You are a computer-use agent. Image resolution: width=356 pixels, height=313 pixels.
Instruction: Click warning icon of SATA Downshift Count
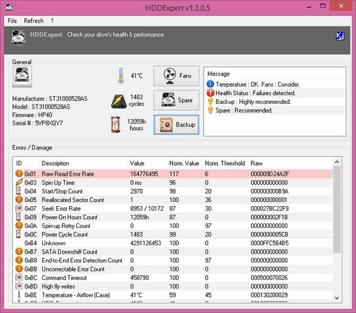(19, 251)
